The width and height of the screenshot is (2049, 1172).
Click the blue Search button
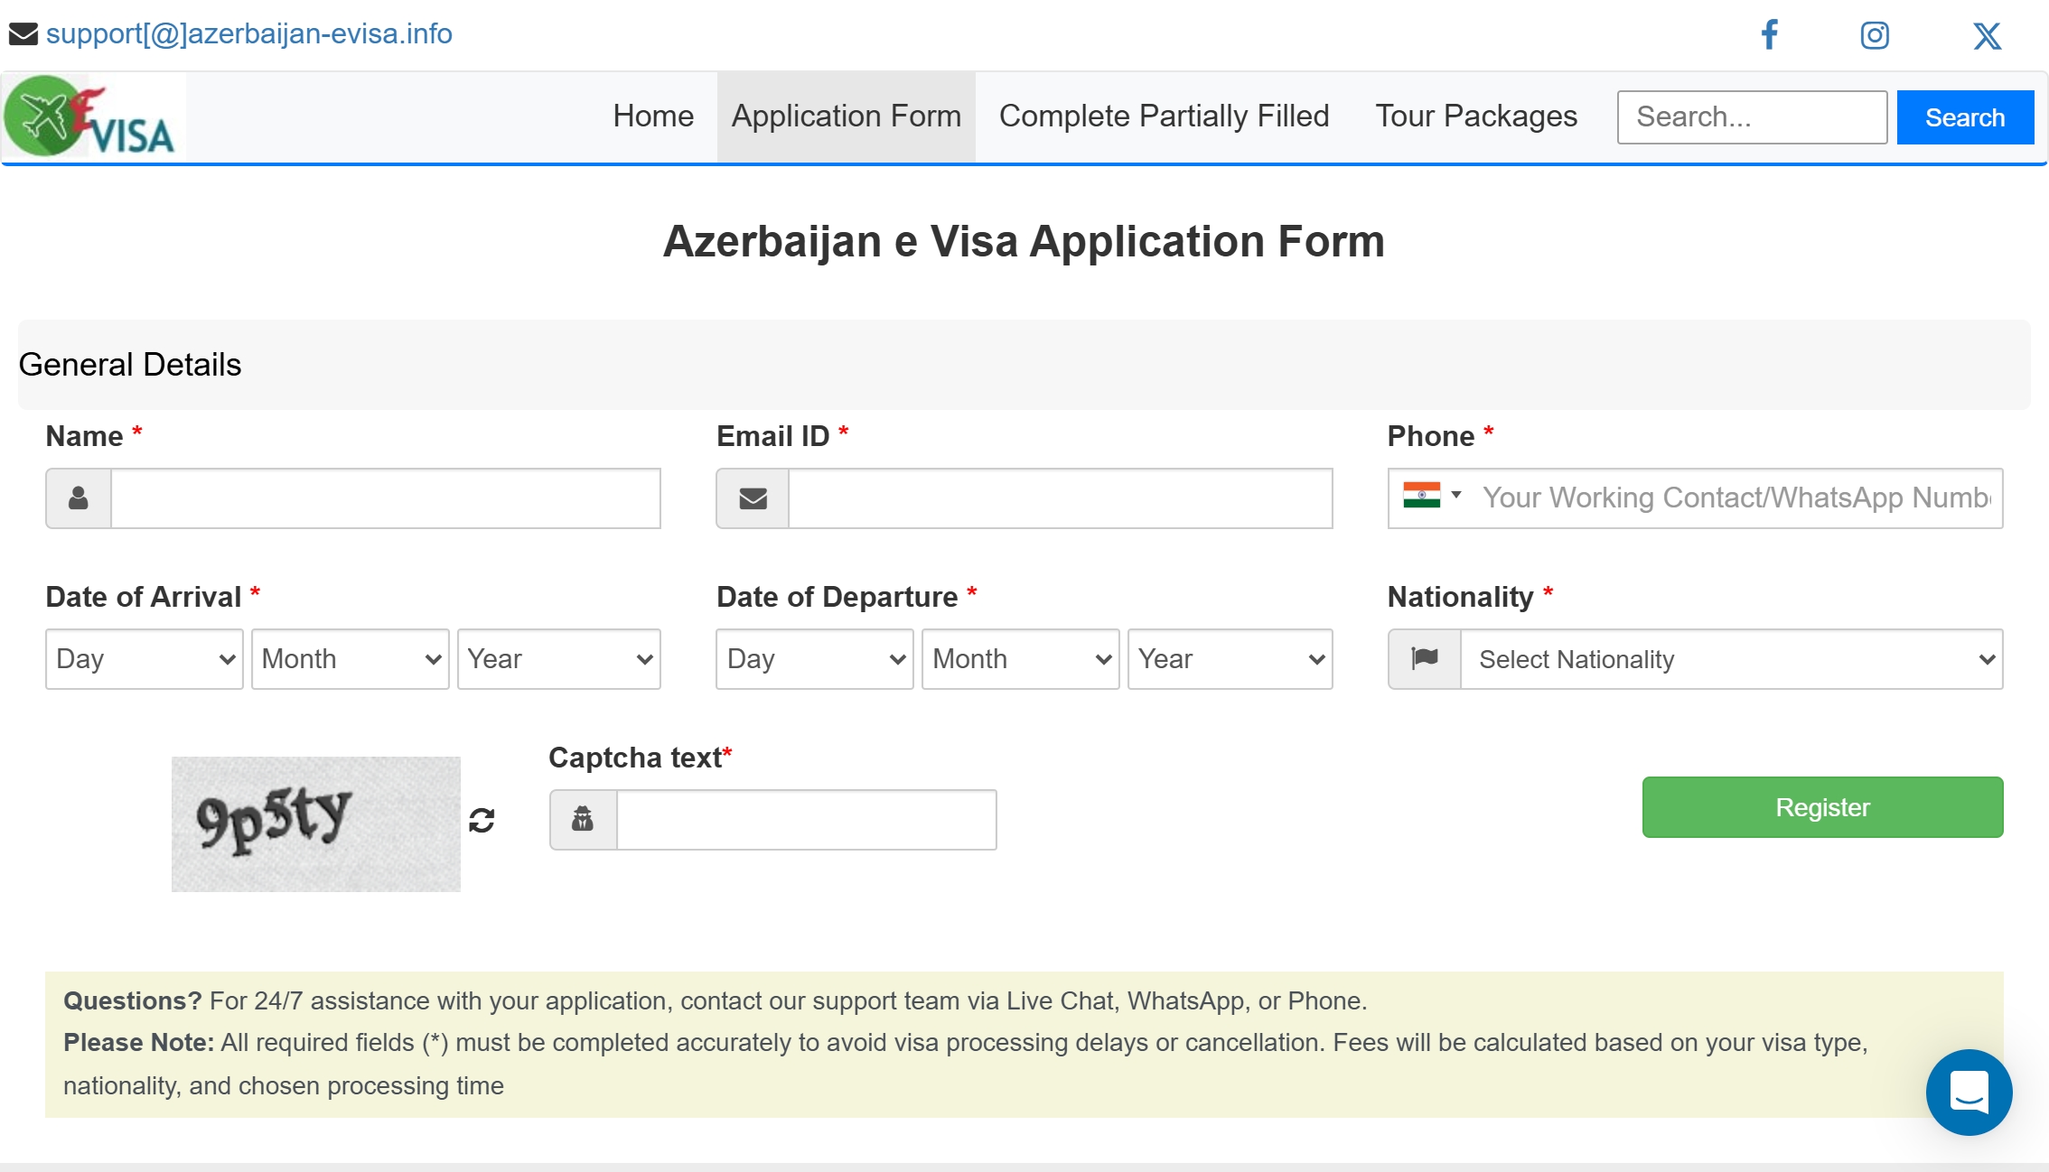pos(1965,117)
